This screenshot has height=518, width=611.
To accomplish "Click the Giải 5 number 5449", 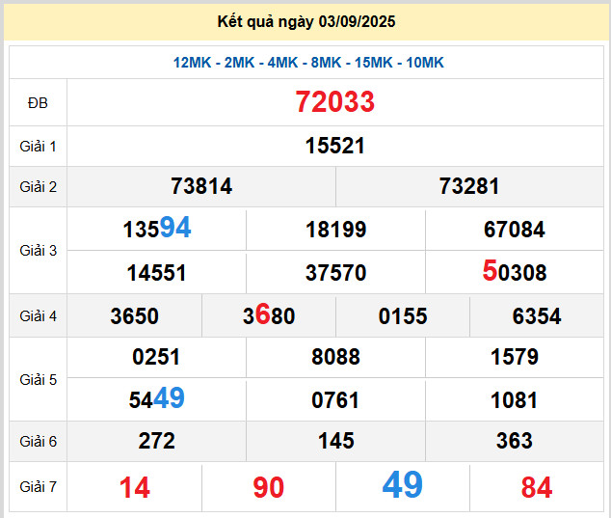I will click(157, 398).
